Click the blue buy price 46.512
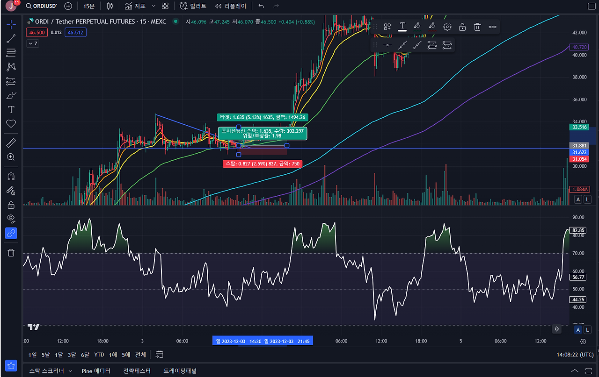The height and width of the screenshot is (377, 599). [x=75, y=33]
